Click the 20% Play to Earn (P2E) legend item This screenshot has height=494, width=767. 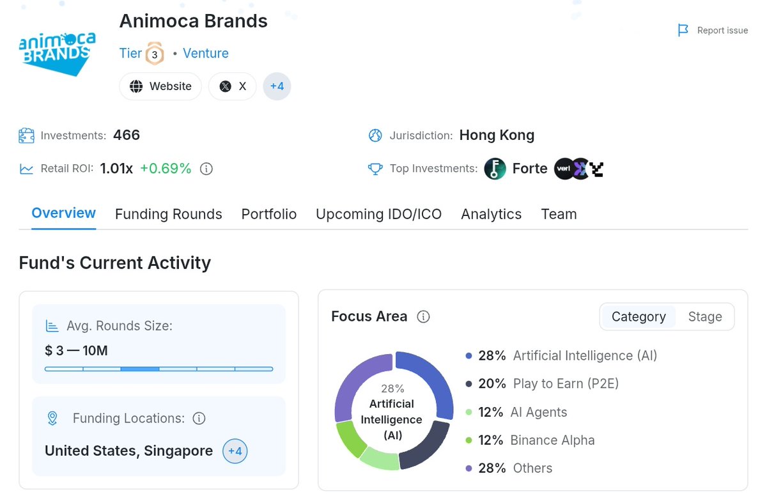point(542,383)
